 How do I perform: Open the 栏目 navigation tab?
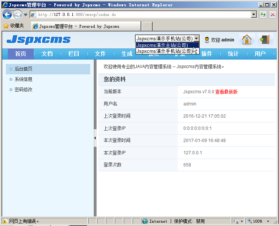click(x=74, y=54)
